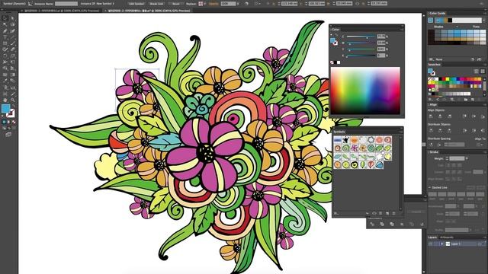Click purple flower symbol thumbnail in Symbols
Image resolution: width=488 pixels, height=274 pixels.
pyautogui.click(x=354, y=148)
